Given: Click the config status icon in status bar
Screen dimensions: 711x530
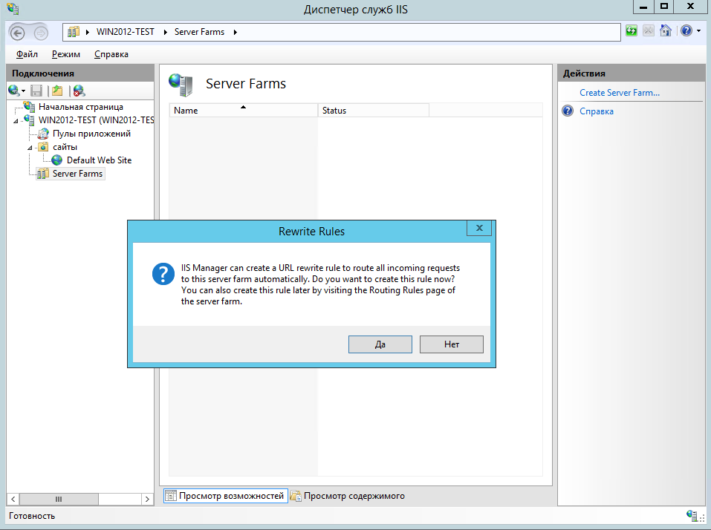Looking at the screenshot, I should pos(692,516).
